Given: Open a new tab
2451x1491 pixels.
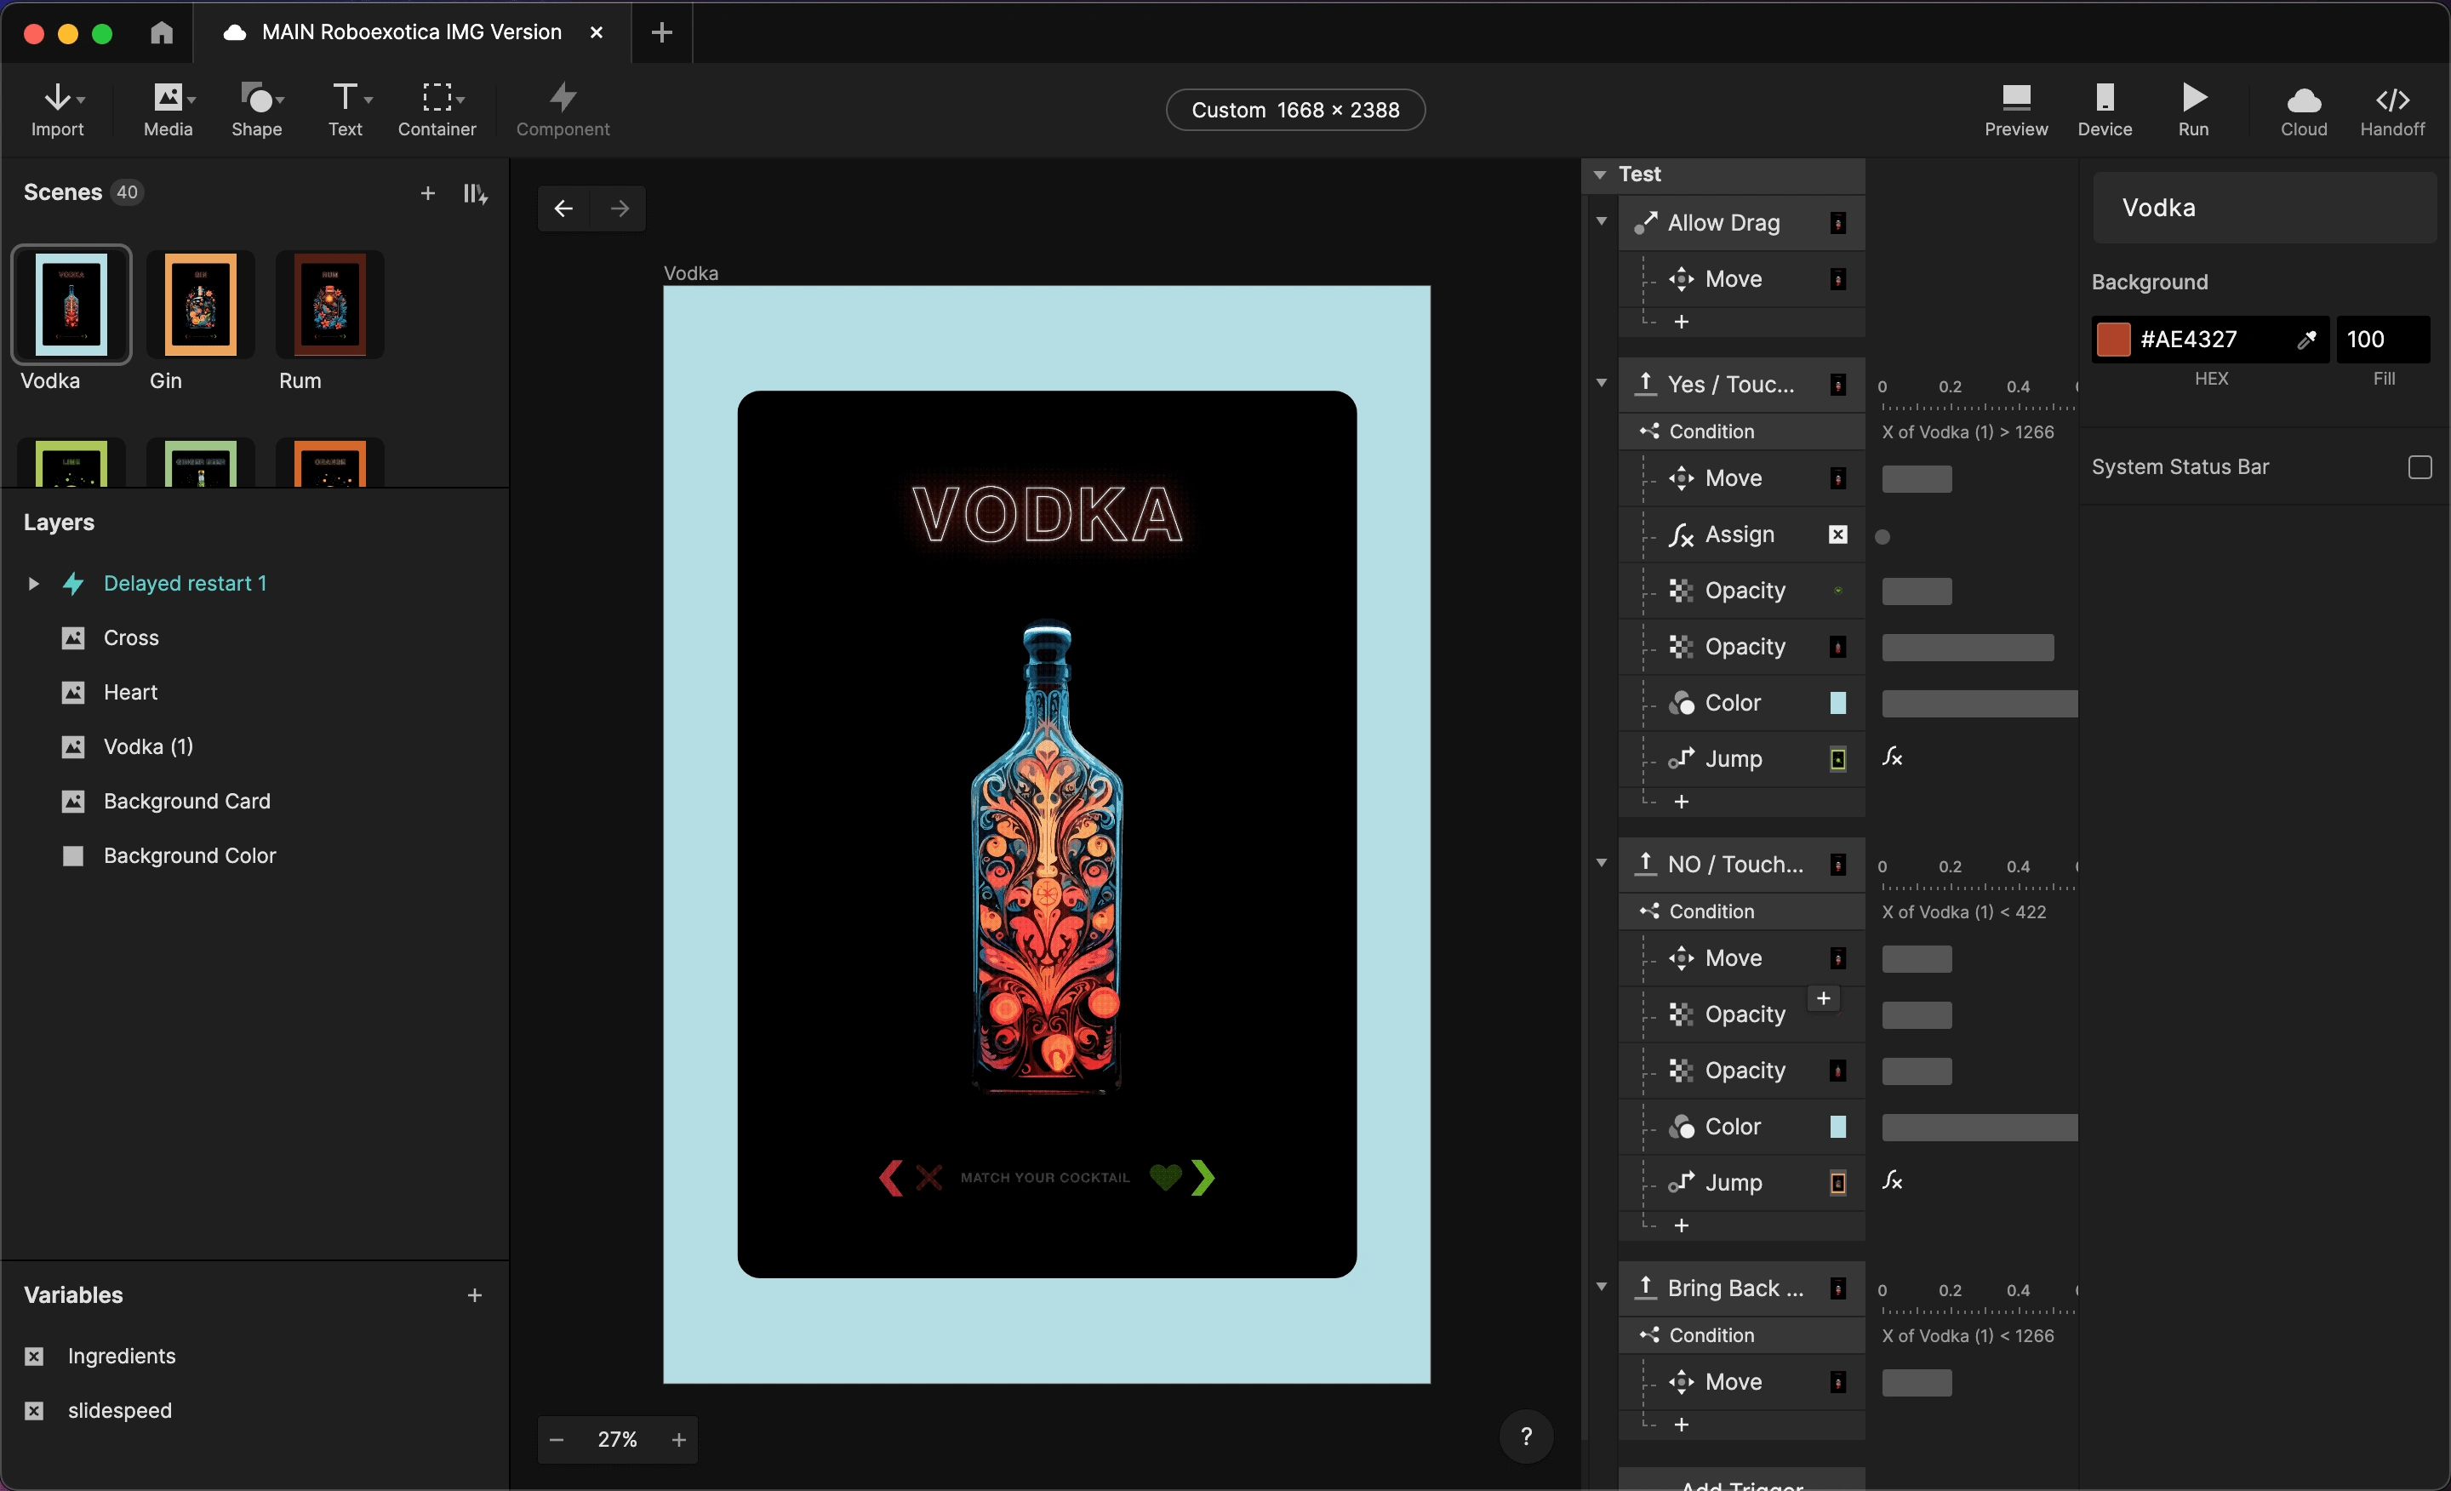Looking at the screenshot, I should pos(661,33).
